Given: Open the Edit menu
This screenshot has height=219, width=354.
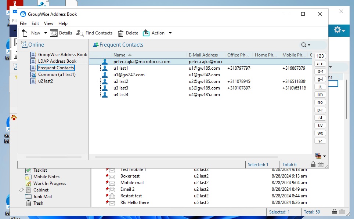Looking at the screenshot, I should (x=35, y=23).
